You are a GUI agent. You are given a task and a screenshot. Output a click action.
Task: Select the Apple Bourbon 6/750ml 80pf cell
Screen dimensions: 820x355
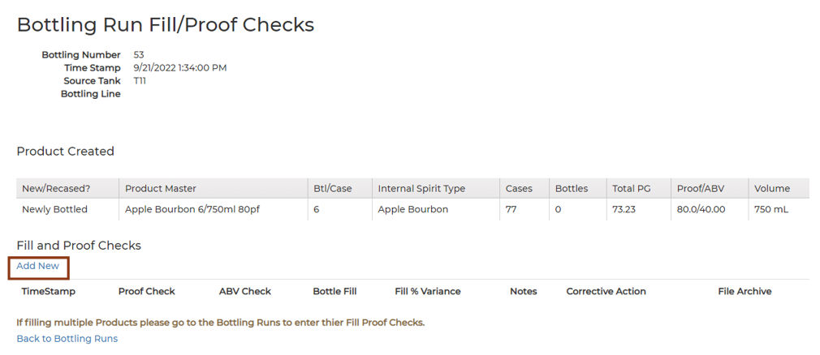(192, 210)
